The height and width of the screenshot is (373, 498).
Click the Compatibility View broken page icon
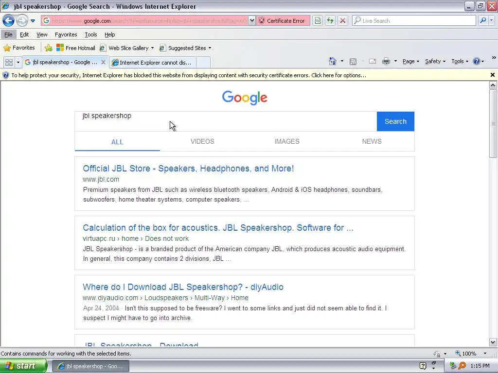[318, 20]
